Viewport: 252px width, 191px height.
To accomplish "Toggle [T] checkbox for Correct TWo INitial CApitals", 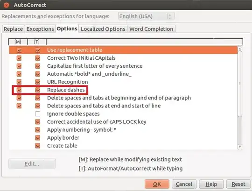I will click(38, 58).
